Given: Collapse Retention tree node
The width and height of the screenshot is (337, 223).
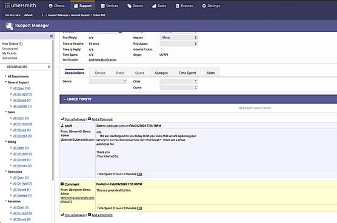Looking at the screenshot, I should click(6, 201).
